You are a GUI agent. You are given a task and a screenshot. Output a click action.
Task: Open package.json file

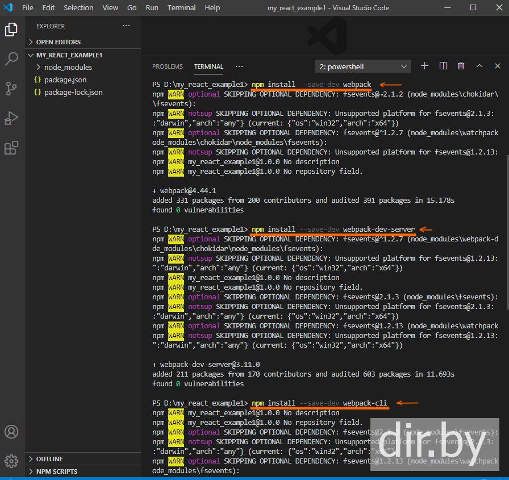tap(65, 80)
